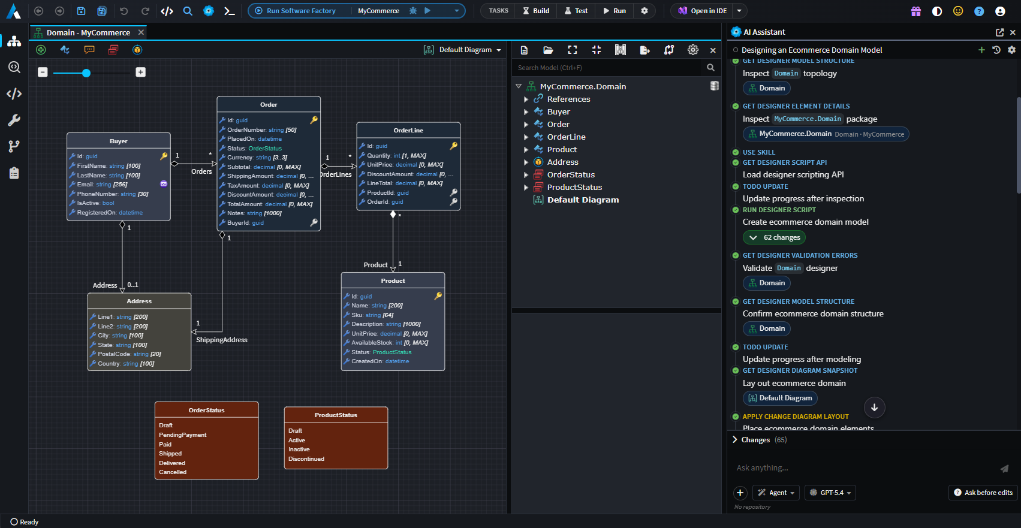Open the GPT-5.4 model selector
1021x528 pixels.
[830, 493]
